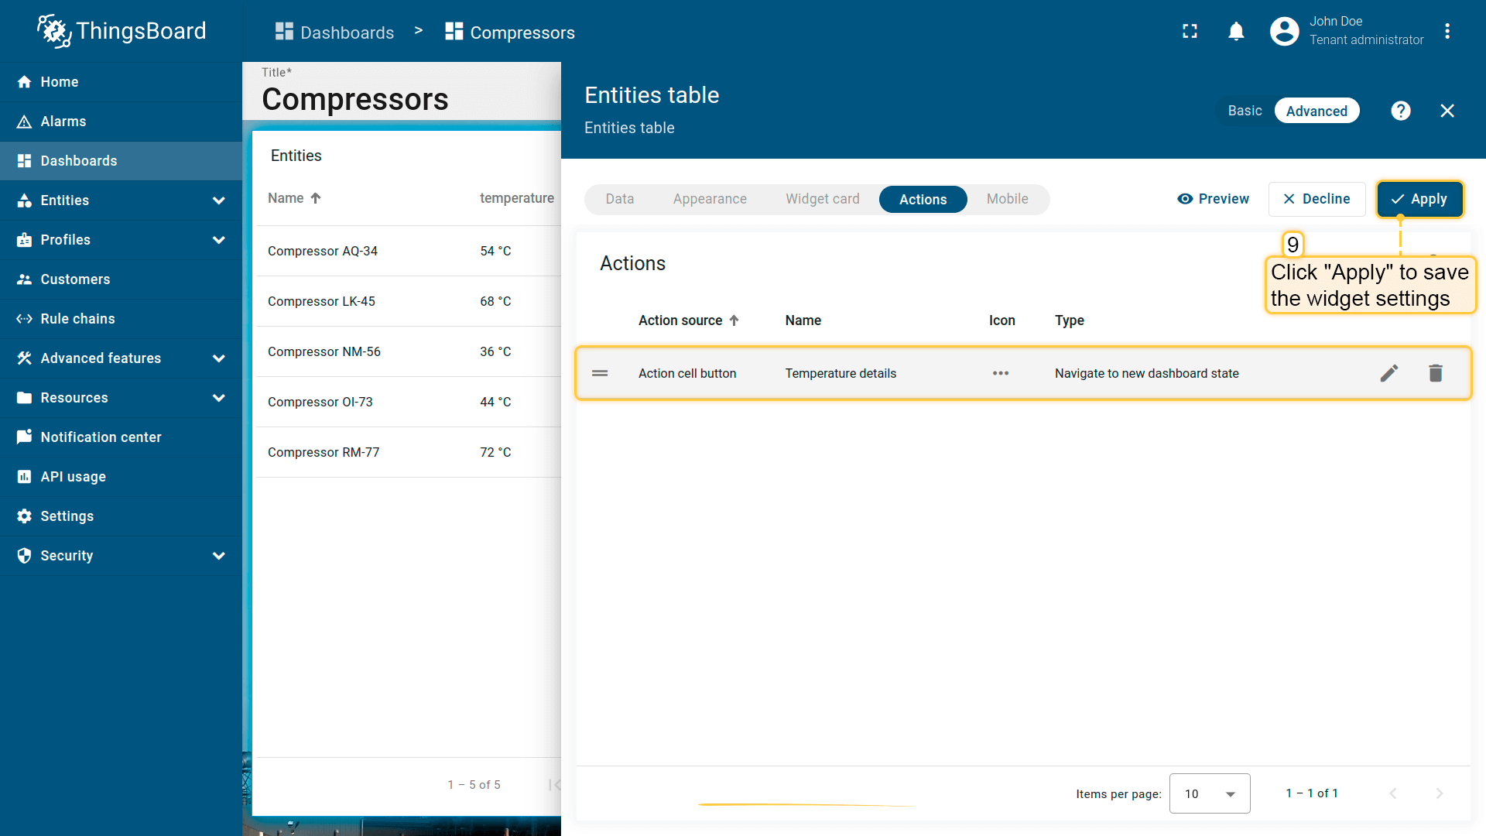Switch to Basic mode
The height and width of the screenshot is (836, 1486).
point(1245,111)
